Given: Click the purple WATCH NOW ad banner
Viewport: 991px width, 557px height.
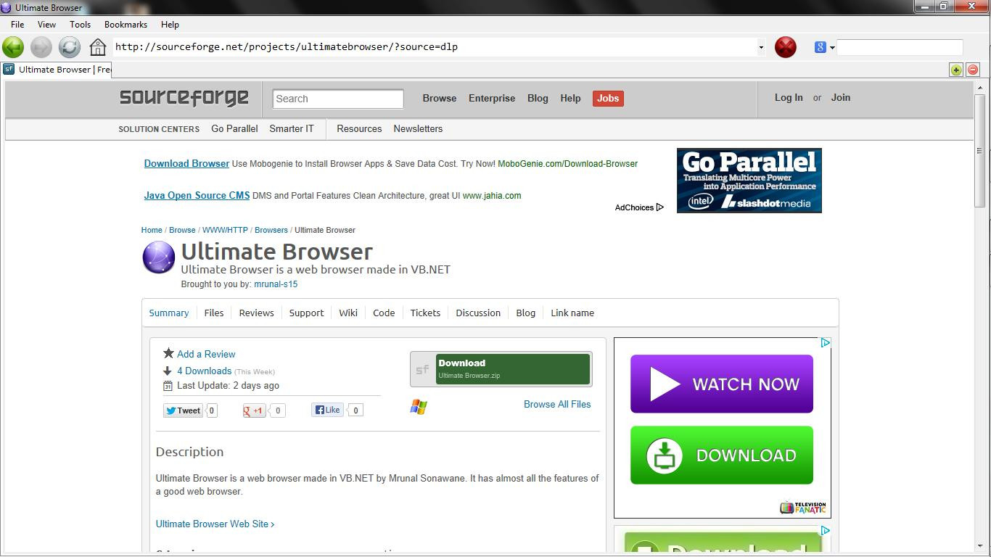Looking at the screenshot, I should tap(722, 384).
